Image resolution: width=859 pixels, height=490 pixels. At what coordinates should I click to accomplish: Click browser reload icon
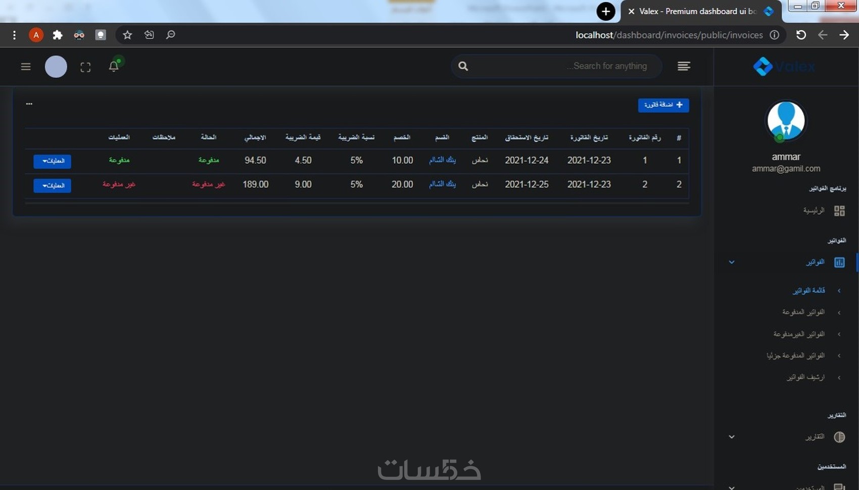coord(801,35)
